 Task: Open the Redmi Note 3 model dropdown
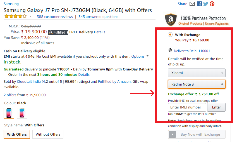[197, 84]
